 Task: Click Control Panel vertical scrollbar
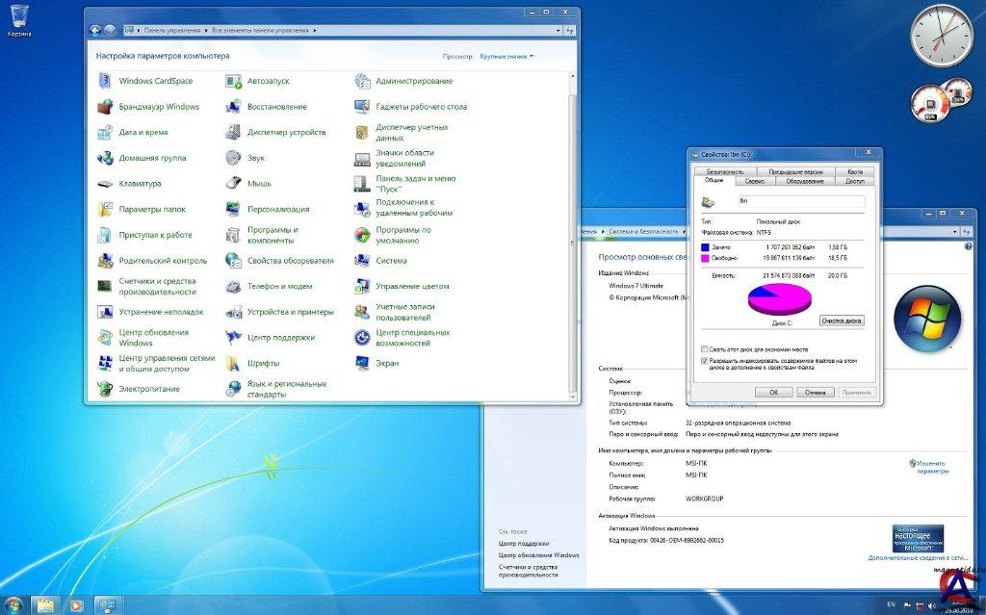572,236
